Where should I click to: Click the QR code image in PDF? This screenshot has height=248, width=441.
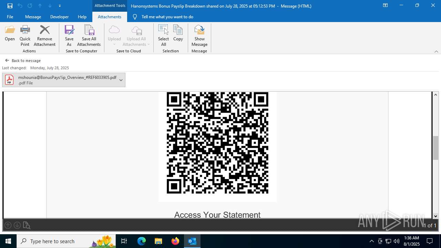[x=217, y=143]
